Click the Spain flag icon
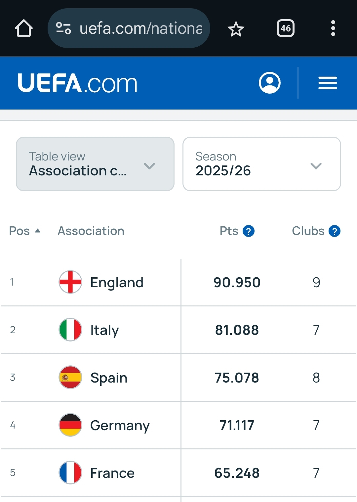Image resolution: width=357 pixels, height=502 pixels. pos(70,377)
